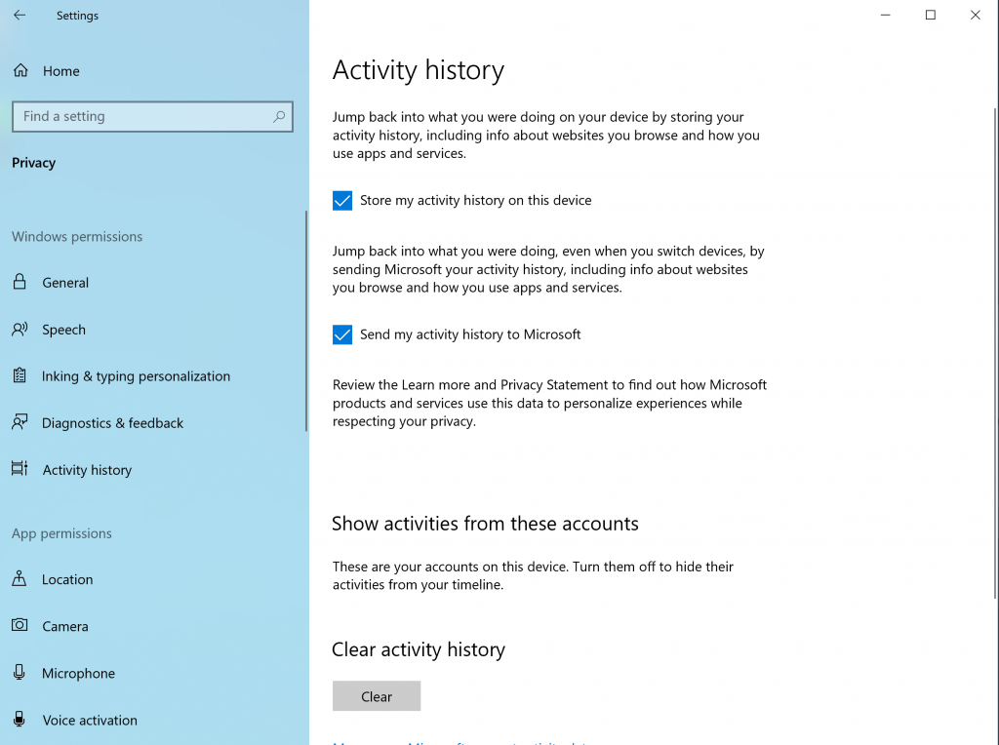
Task: Click the Activity history icon in sidebar
Action: pos(20,469)
